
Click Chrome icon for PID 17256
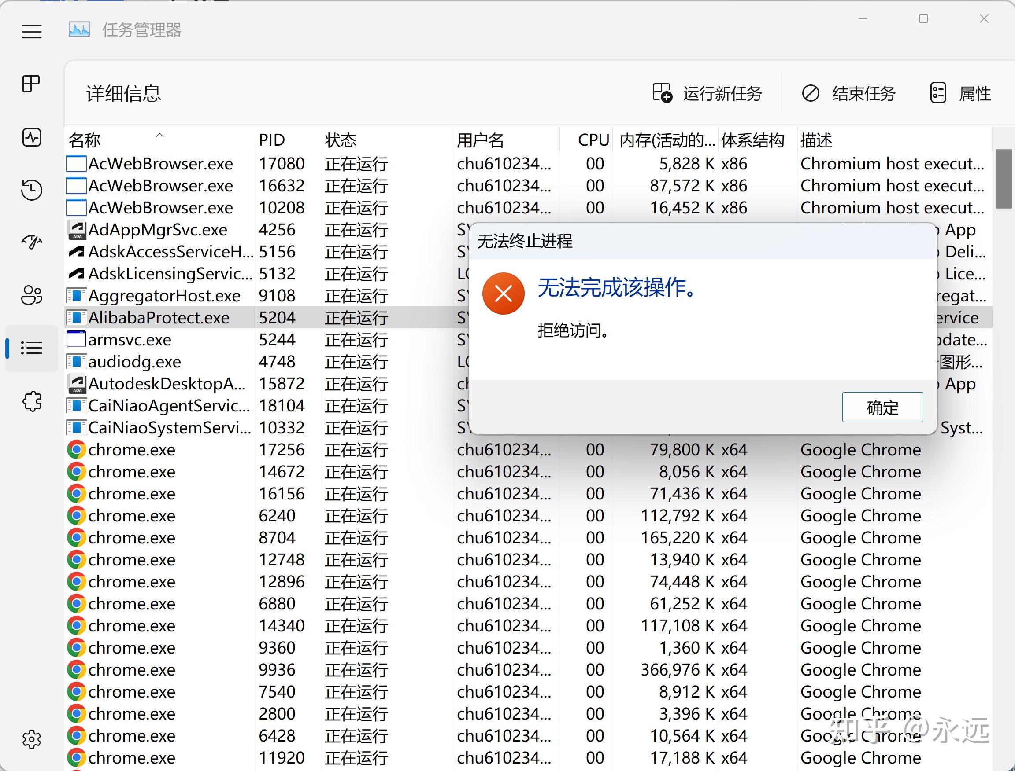pos(76,450)
